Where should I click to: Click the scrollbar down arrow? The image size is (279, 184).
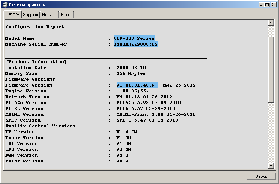tap(271, 166)
